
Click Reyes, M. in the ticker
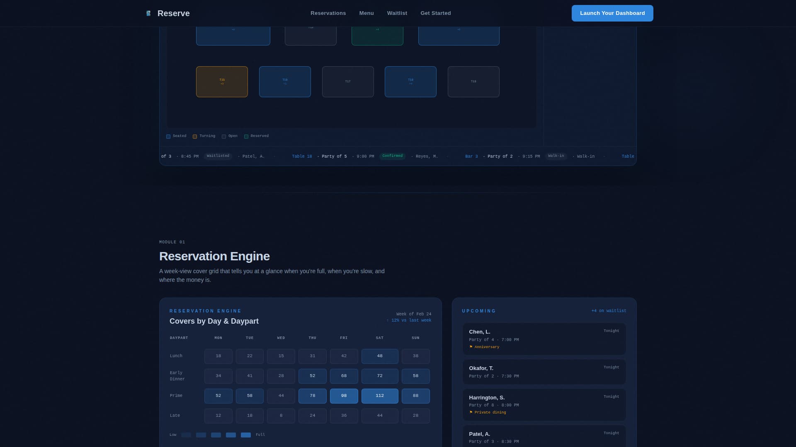(427, 156)
